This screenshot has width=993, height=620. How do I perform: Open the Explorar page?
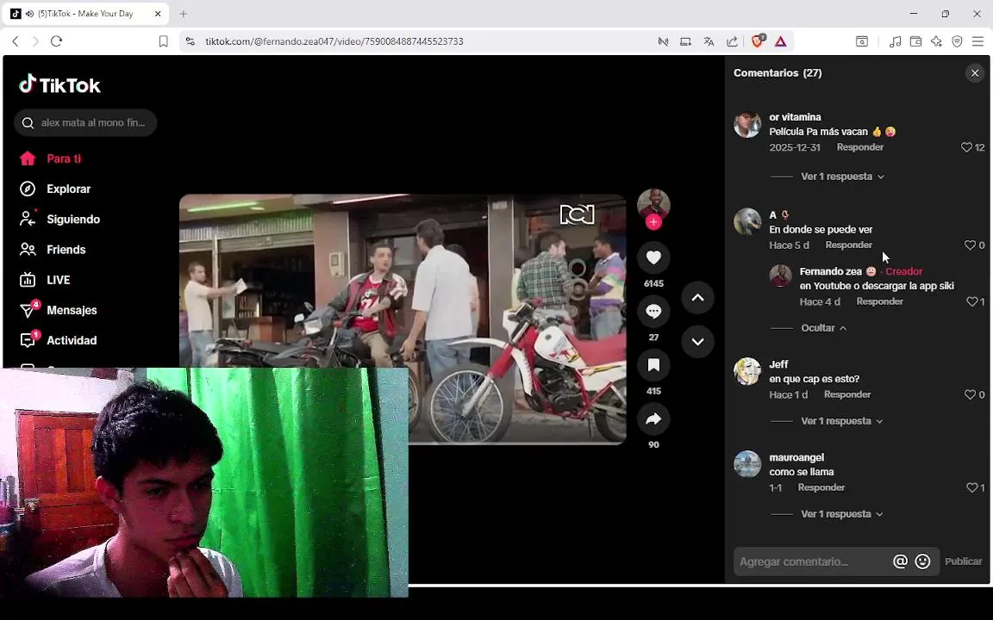point(55,189)
